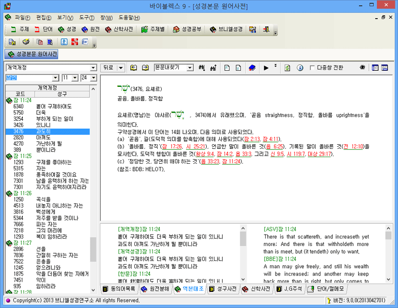The width and height of the screenshot is (398, 308).
Task: Open the 개역개정 version dropdown
Action: [x=94, y=68]
